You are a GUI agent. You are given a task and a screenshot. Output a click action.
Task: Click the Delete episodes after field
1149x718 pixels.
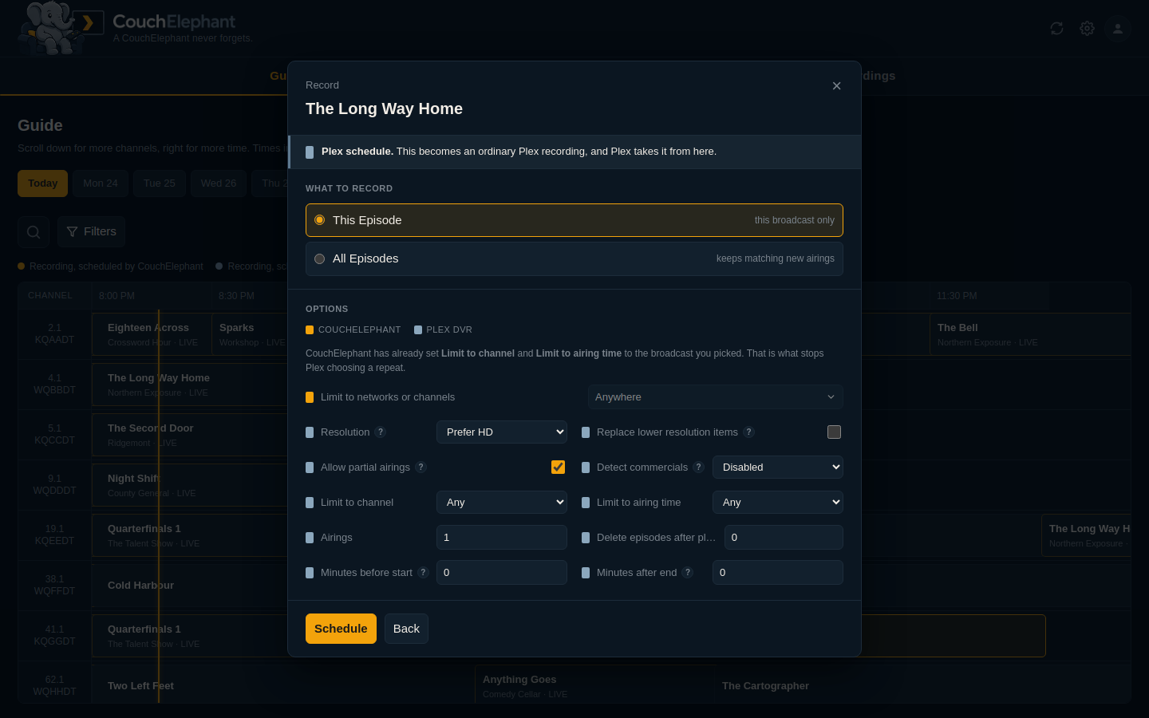coord(784,538)
